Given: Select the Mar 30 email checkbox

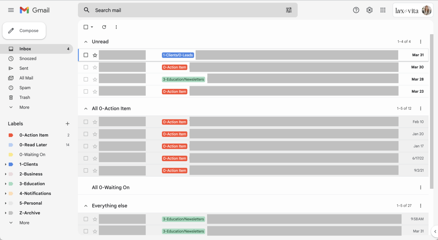Looking at the screenshot, I should point(86,67).
